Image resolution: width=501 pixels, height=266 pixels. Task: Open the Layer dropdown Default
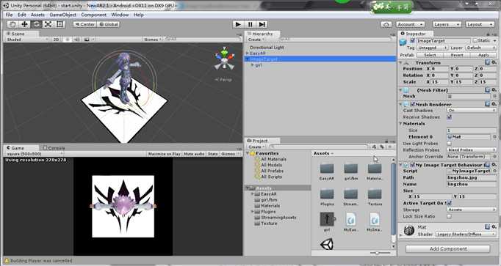[x=481, y=48]
